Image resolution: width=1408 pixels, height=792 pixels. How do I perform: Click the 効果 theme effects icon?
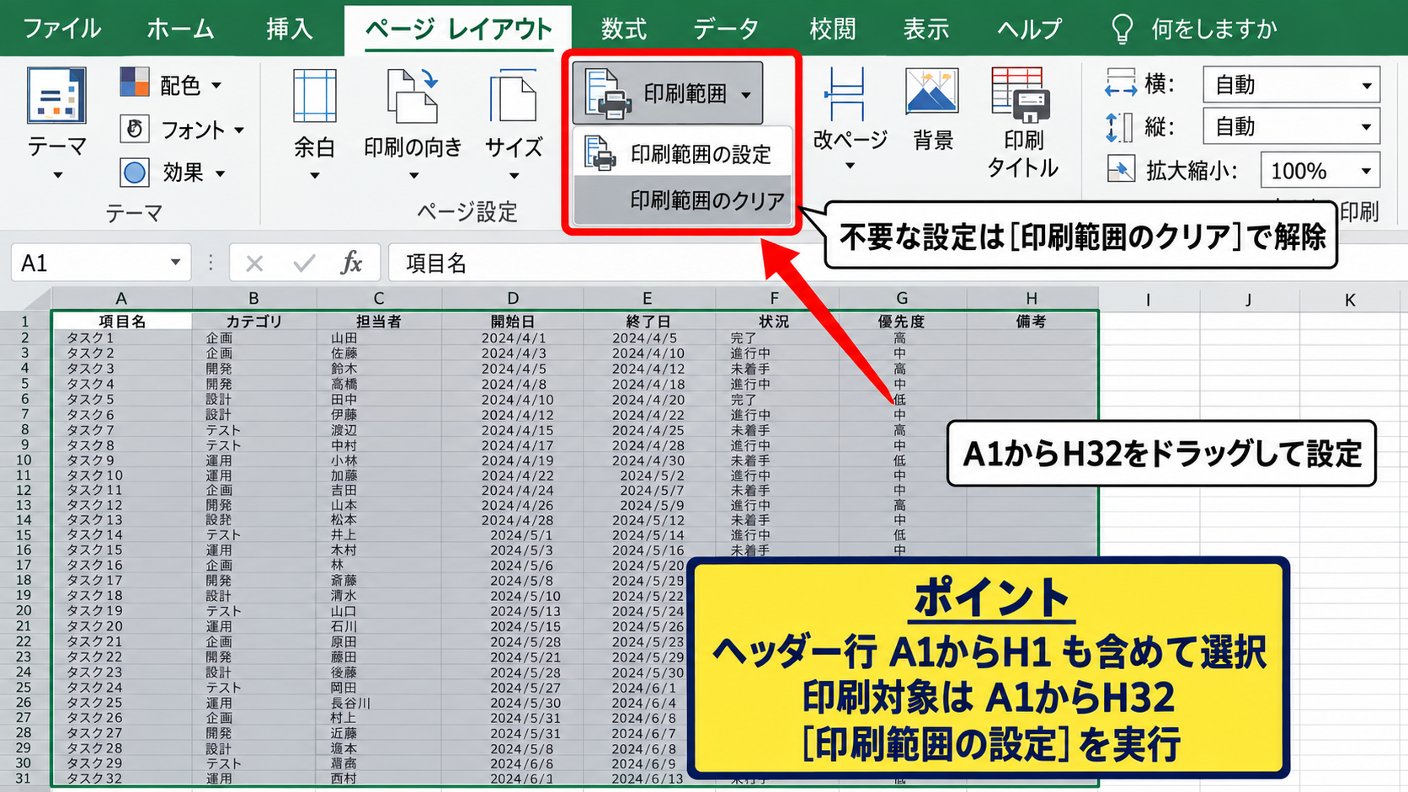point(135,173)
